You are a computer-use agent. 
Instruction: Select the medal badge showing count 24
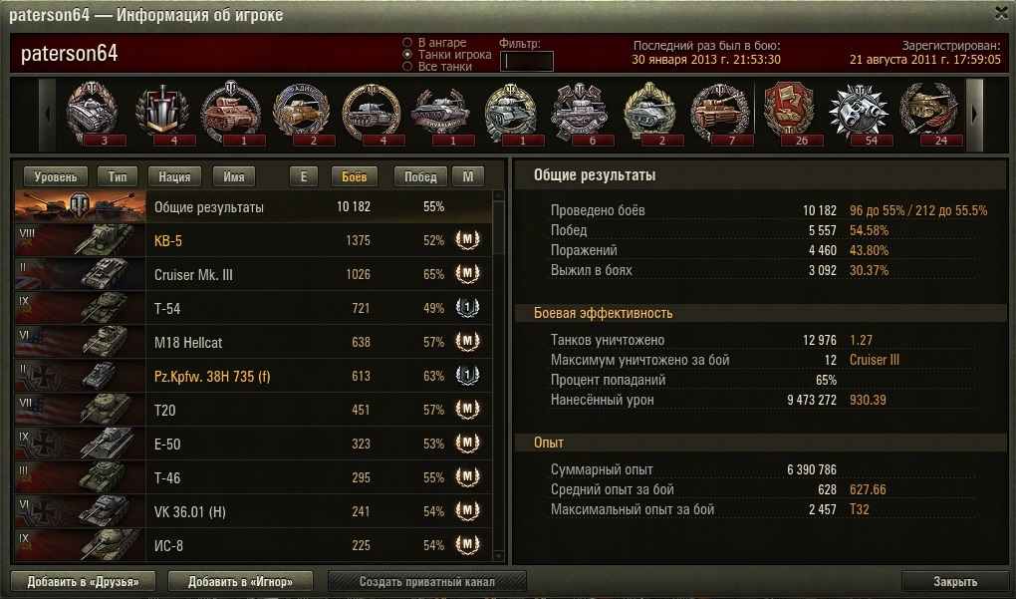click(928, 113)
